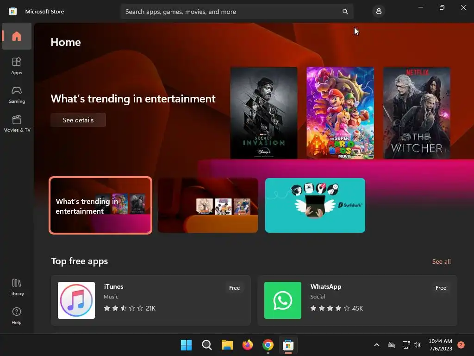
Task: Open taskbar Search icon
Action: coord(207,345)
